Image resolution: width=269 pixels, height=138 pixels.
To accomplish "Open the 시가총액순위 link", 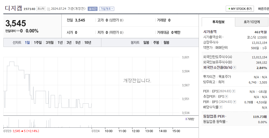I will 213,37.
